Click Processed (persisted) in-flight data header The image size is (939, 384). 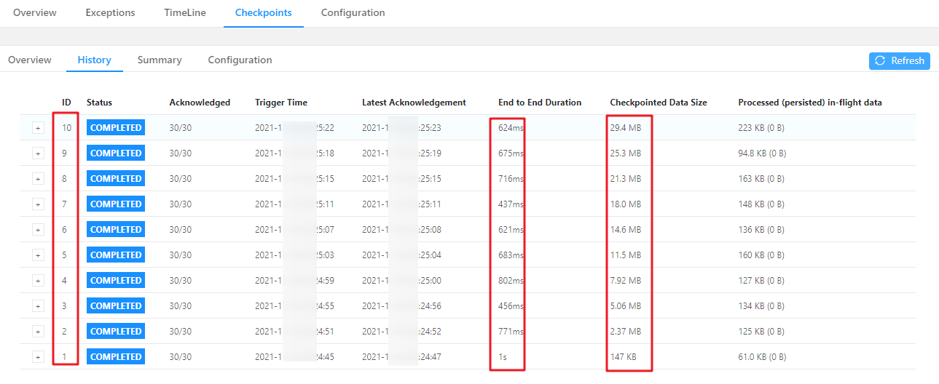810,103
